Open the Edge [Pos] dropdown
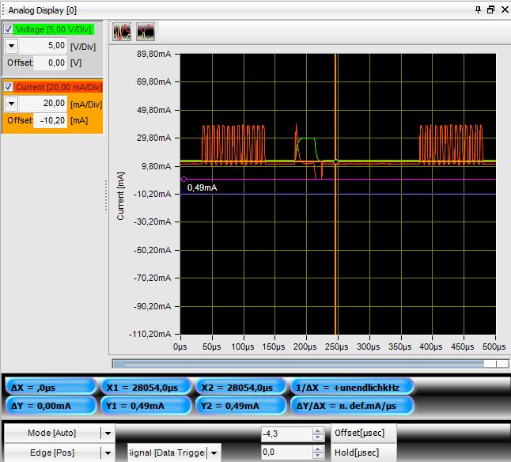The image size is (511, 462). click(x=108, y=453)
